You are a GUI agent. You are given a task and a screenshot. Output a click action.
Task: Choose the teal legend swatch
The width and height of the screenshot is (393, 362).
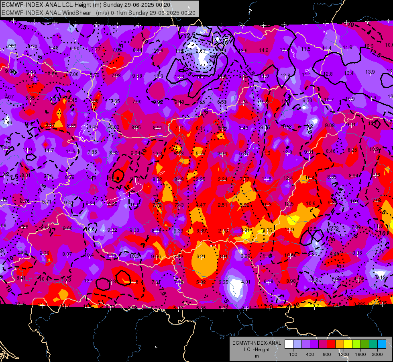coord(373,344)
